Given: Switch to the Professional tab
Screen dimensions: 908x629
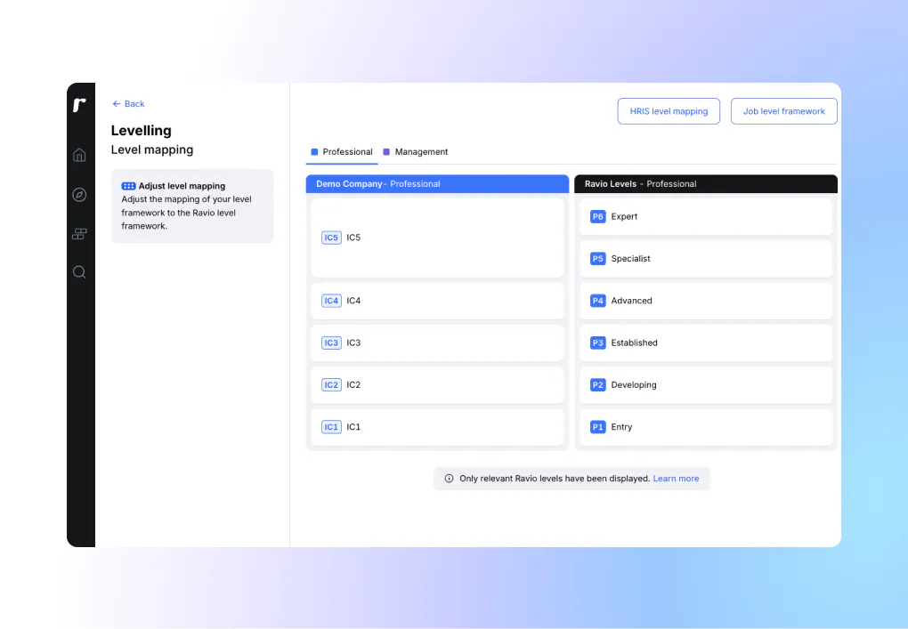Looking at the screenshot, I should point(342,152).
